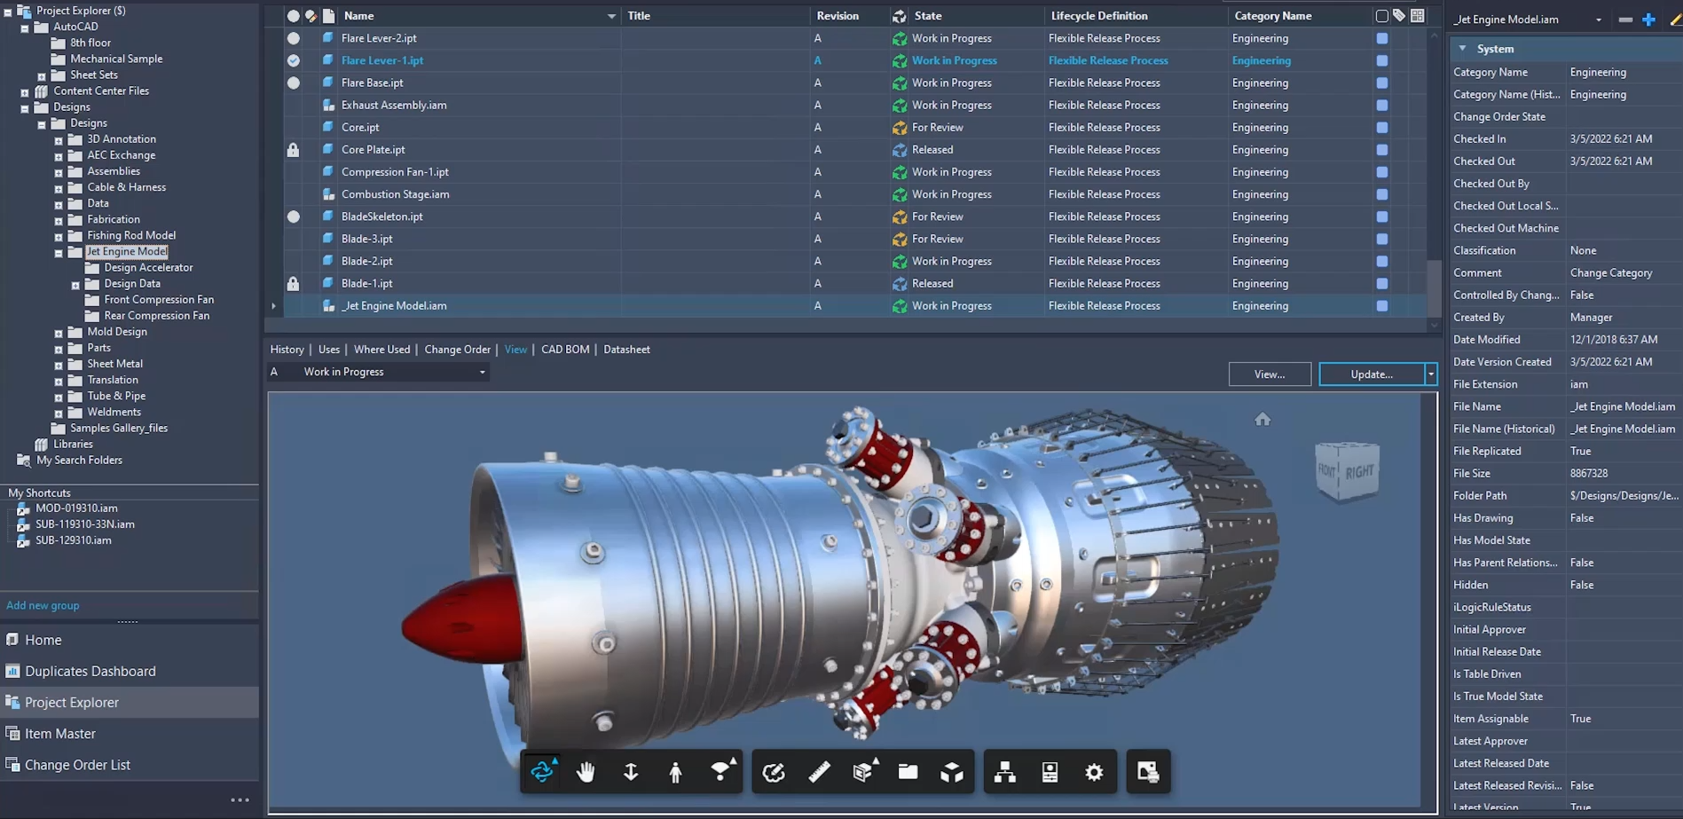The image size is (1683, 819).
Task: Click the file type icon column header
Action: pos(328,16)
